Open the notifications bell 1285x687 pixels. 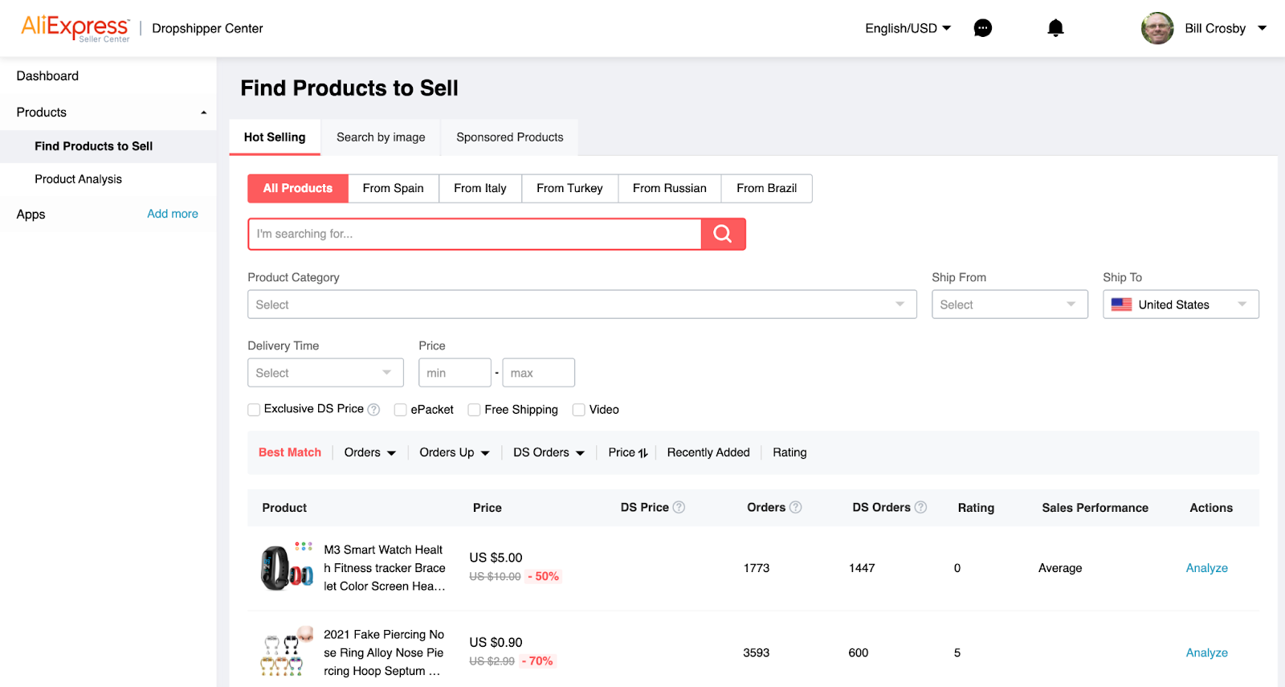(1055, 28)
